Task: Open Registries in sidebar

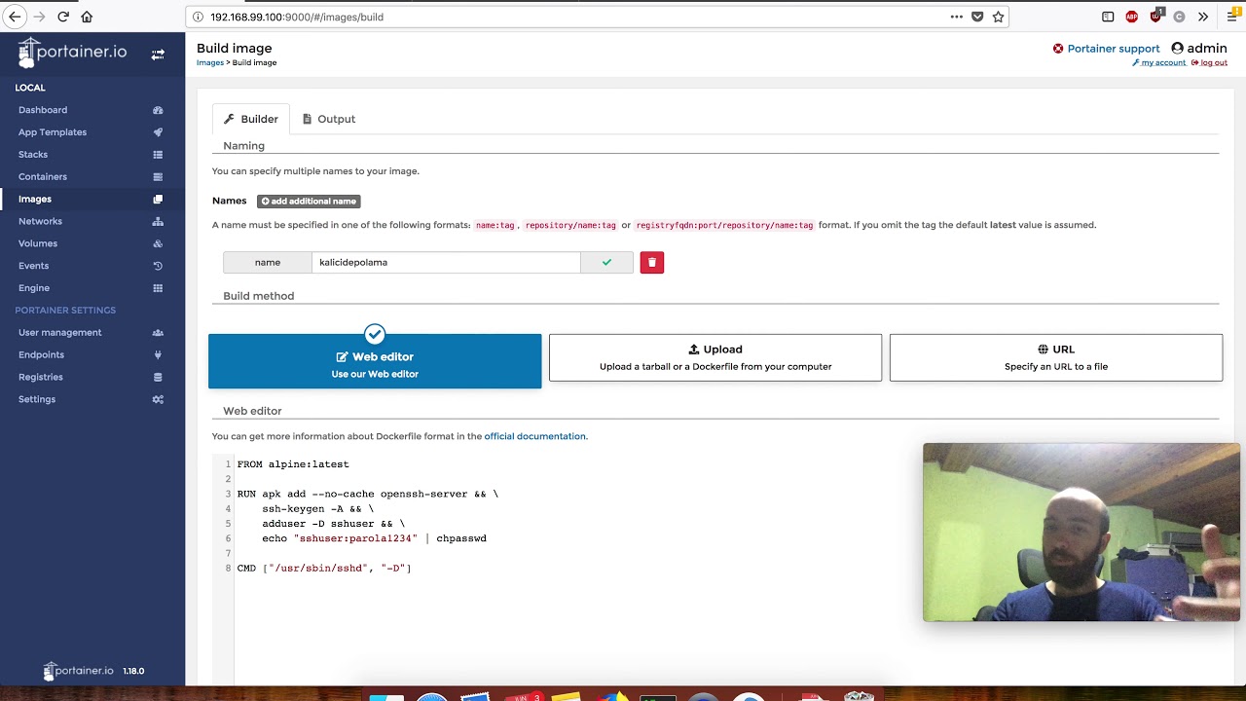Action: point(41,378)
